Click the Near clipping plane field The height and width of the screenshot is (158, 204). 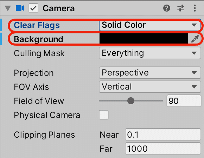coord(163,134)
